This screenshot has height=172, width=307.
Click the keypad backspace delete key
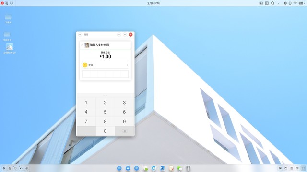coord(124,131)
